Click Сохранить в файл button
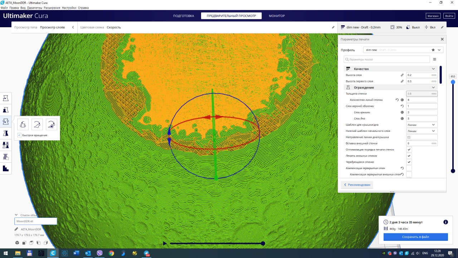 (x=415, y=237)
